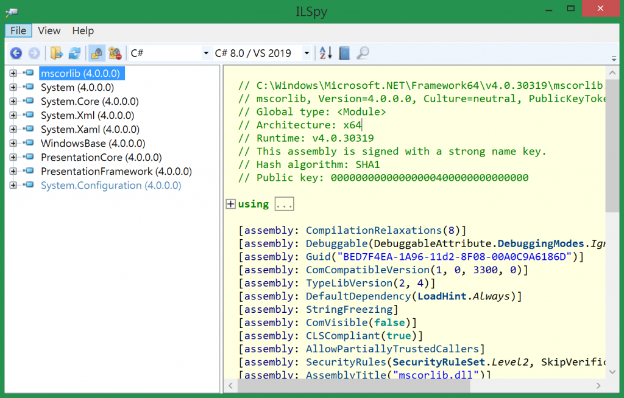624x398 pixels.
Task: Click the Sort results A-Z icon
Action: [325, 53]
